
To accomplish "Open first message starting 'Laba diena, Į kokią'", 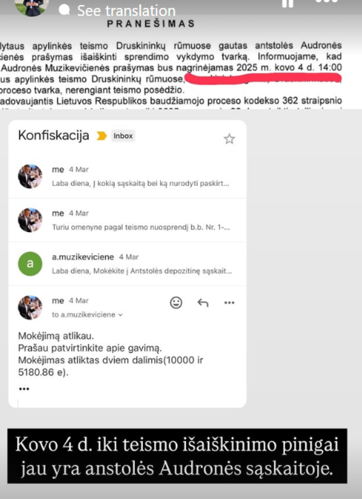I will click(128, 176).
